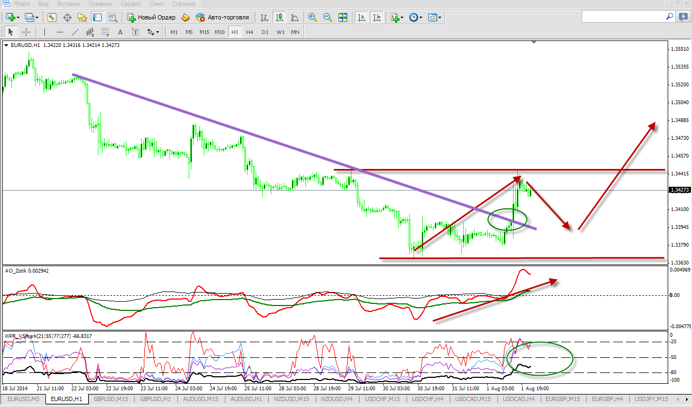Select the crosshair cursor tool
This screenshot has width=692, height=407.
click(26, 32)
